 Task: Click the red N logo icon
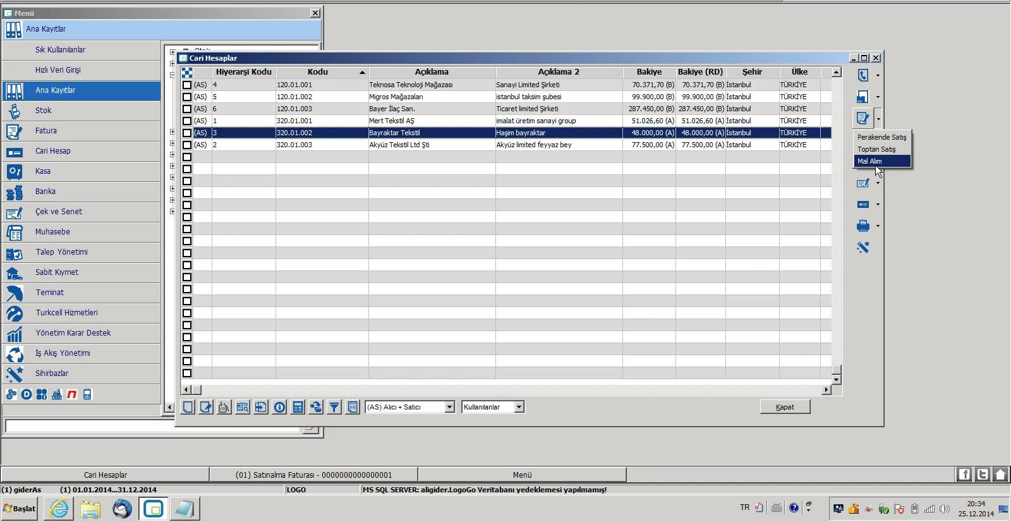click(x=72, y=394)
